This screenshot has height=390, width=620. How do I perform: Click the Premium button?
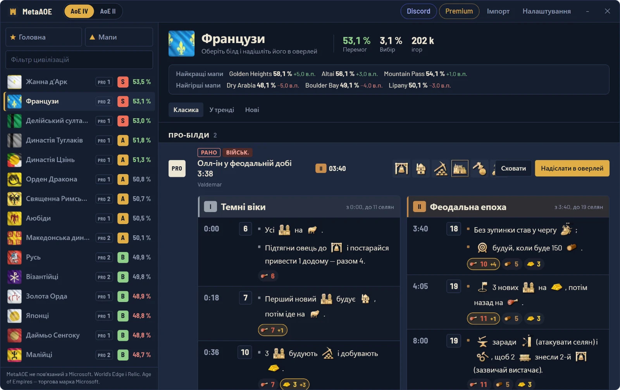[459, 11]
